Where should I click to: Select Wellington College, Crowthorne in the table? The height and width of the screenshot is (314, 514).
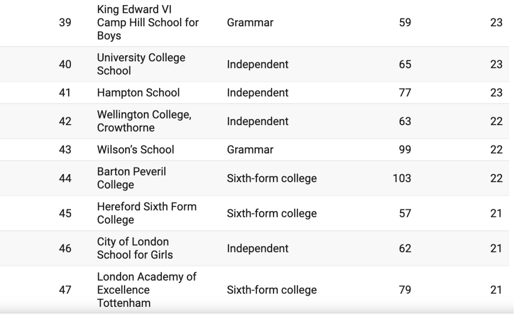click(x=144, y=121)
